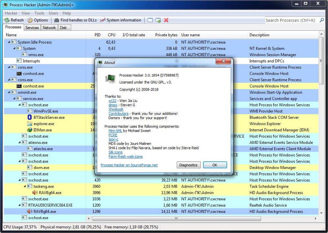Viewport: 328px width, 233px height.
Task: Click the WmiPrvSE.exe process icon
Action: tap(30, 111)
